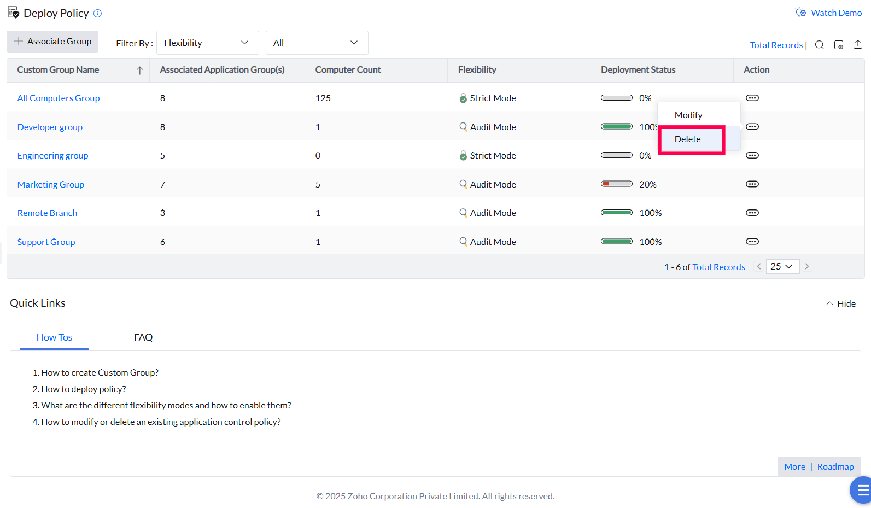The width and height of the screenshot is (871, 508).
Task: Open action menu for All Computers Group
Action: (752, 98)
